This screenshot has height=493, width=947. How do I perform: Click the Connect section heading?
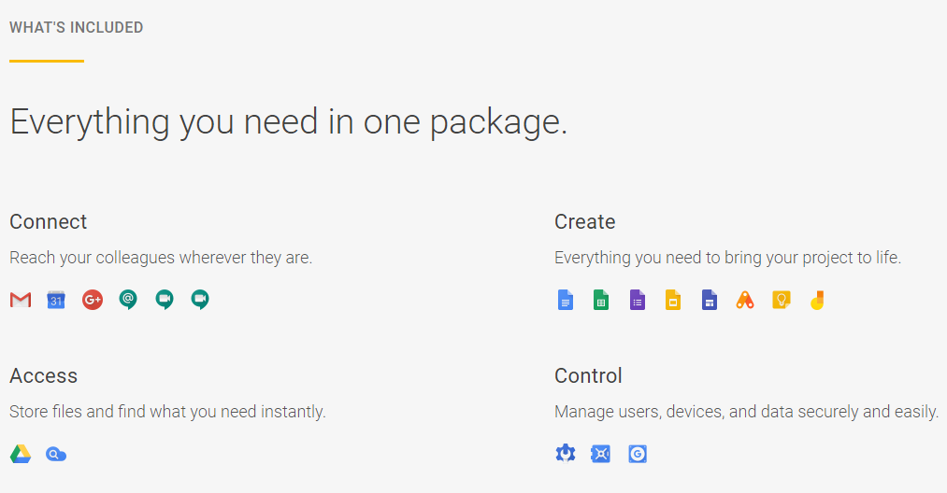point(49,221)
